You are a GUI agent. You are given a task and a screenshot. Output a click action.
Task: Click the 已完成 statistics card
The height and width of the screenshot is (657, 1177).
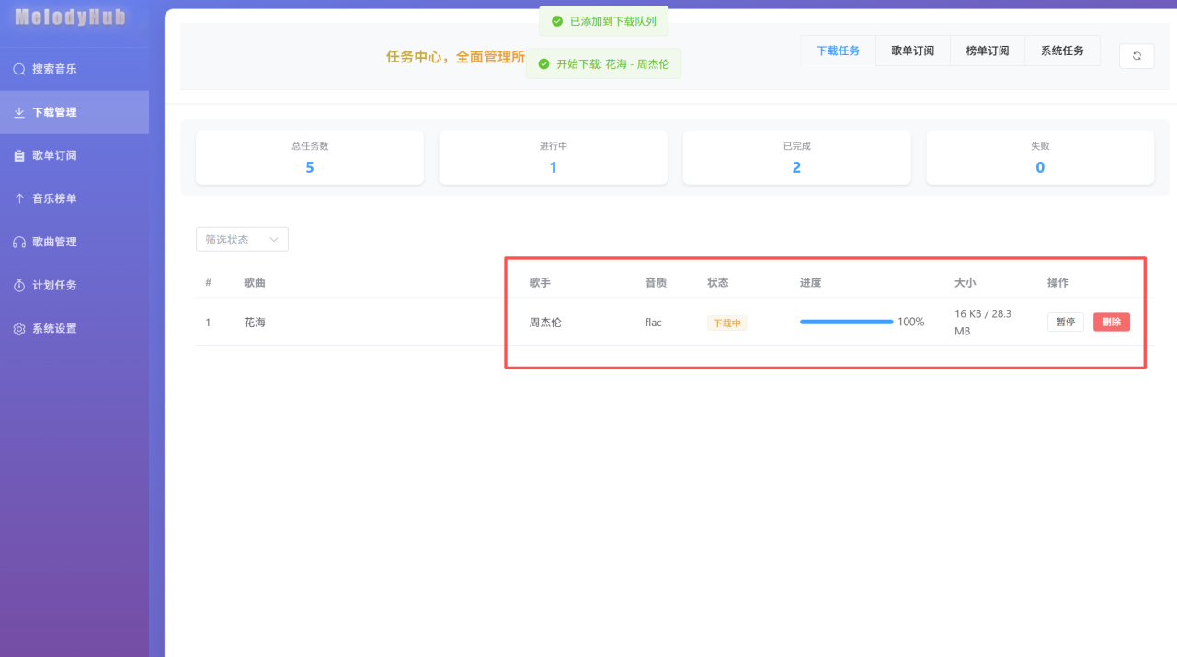(796, 157)
